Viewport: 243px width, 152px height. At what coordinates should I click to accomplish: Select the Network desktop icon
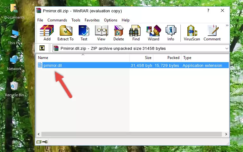click(14, 63)
